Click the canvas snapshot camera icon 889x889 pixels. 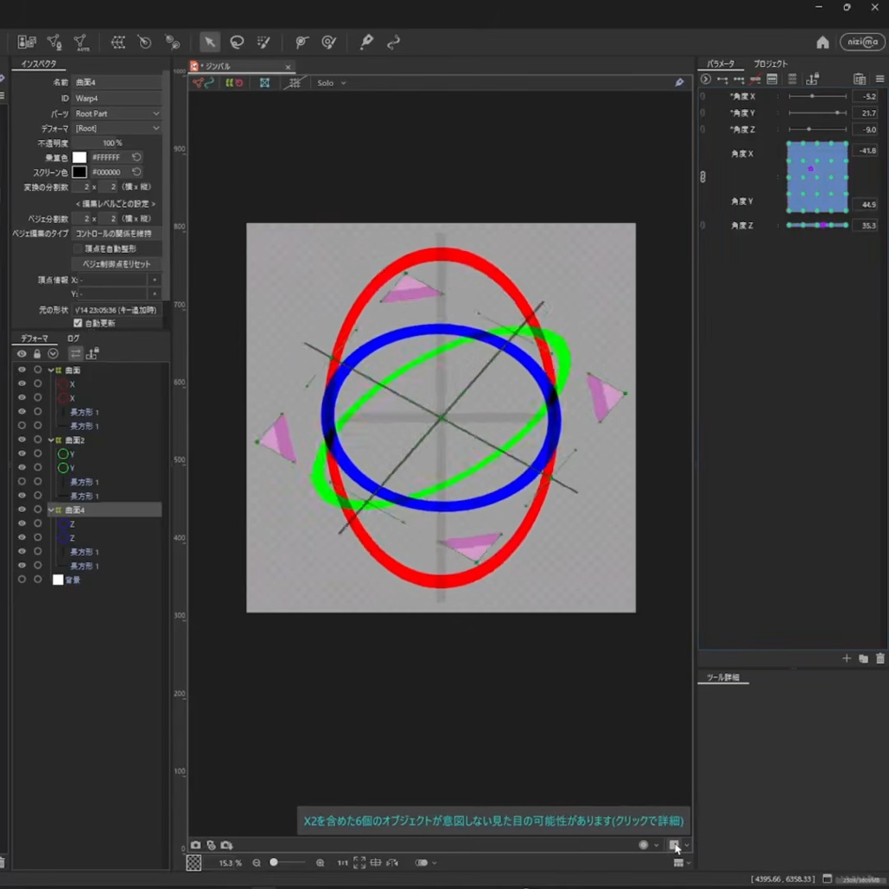point(196,845)
